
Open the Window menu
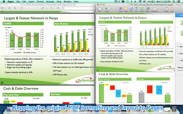(67, 2)
